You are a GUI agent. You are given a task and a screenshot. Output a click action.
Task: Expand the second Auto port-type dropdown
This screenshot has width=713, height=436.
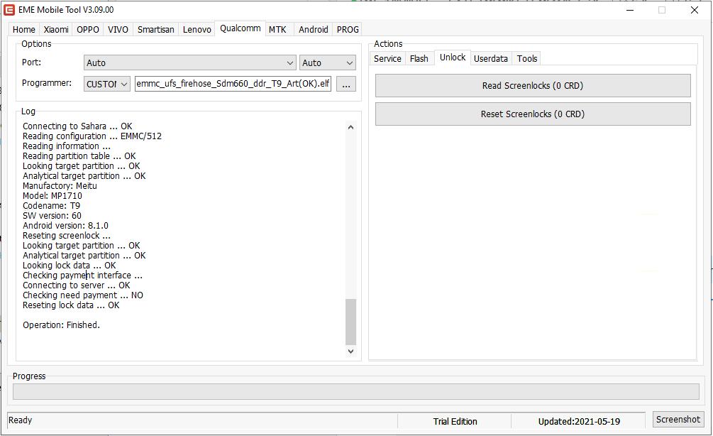pyautogui.click(x=327, y=62)
